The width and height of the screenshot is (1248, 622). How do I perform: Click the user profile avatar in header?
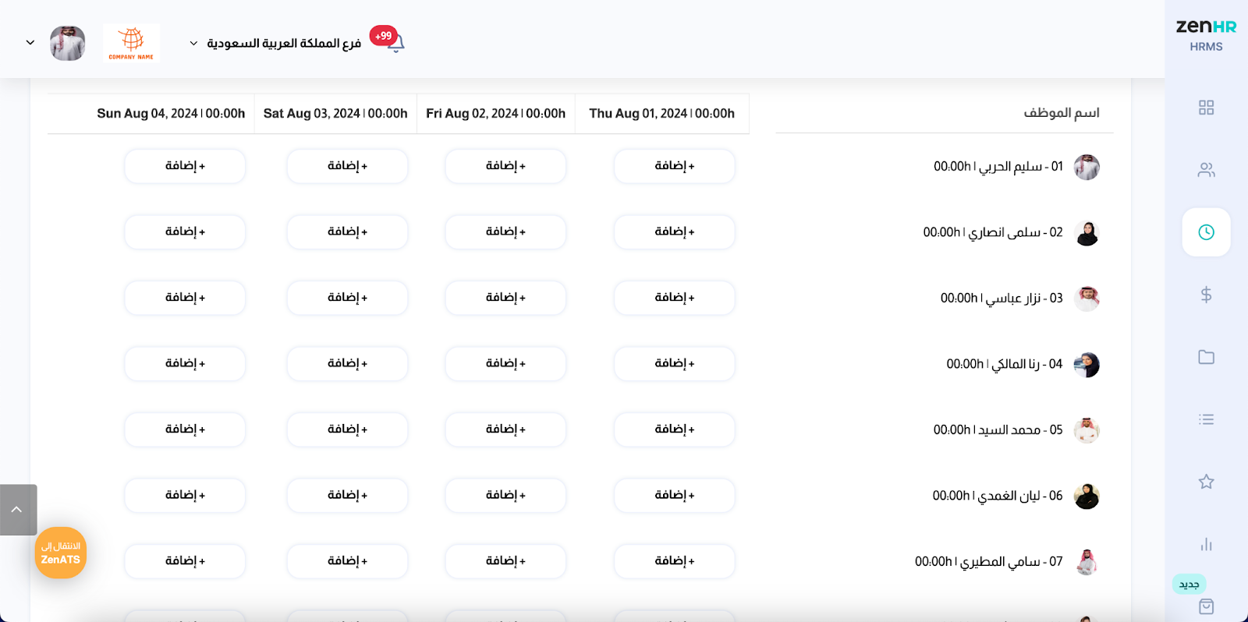tap(68, 43)
